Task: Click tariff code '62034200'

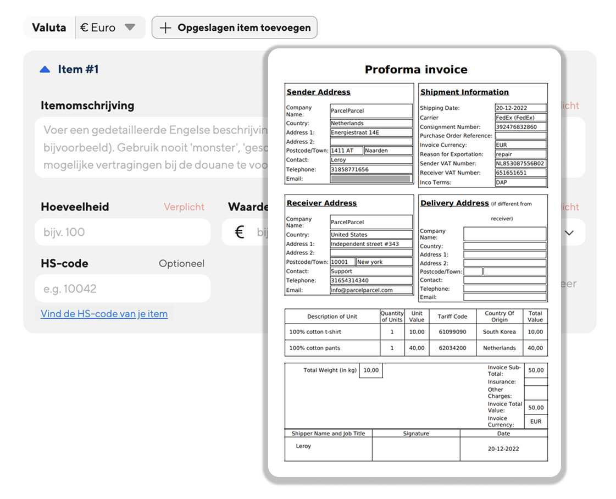Action: coord(453,348)
